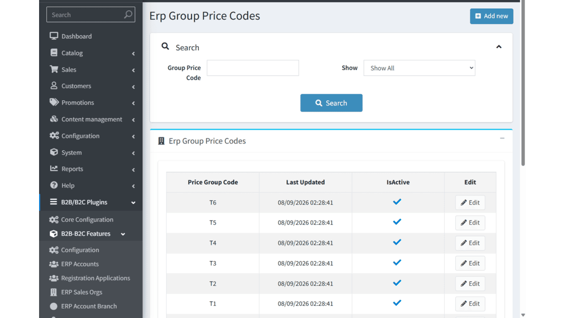
Task: Click the Customers person icon
Action: point(54,86)
